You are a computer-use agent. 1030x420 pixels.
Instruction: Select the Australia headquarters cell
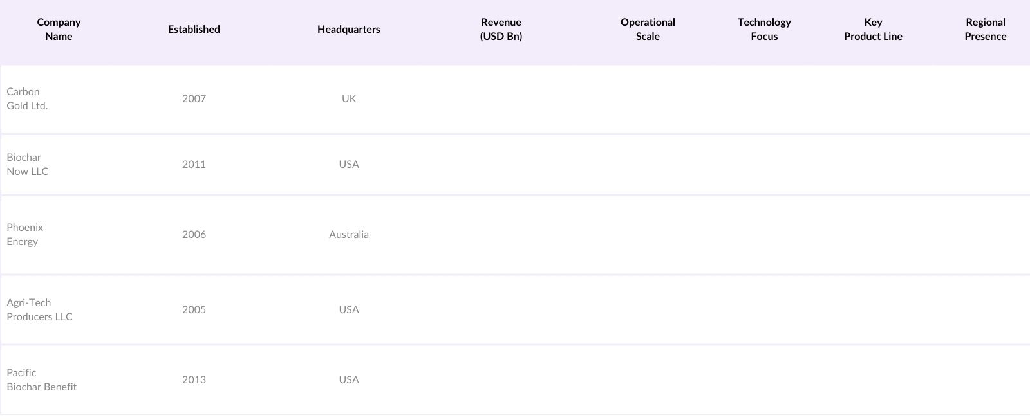click(349, 235)
